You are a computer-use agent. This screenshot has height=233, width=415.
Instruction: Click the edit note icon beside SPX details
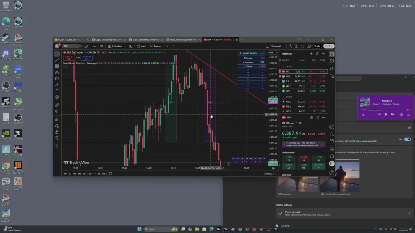[x=317, y=117]
